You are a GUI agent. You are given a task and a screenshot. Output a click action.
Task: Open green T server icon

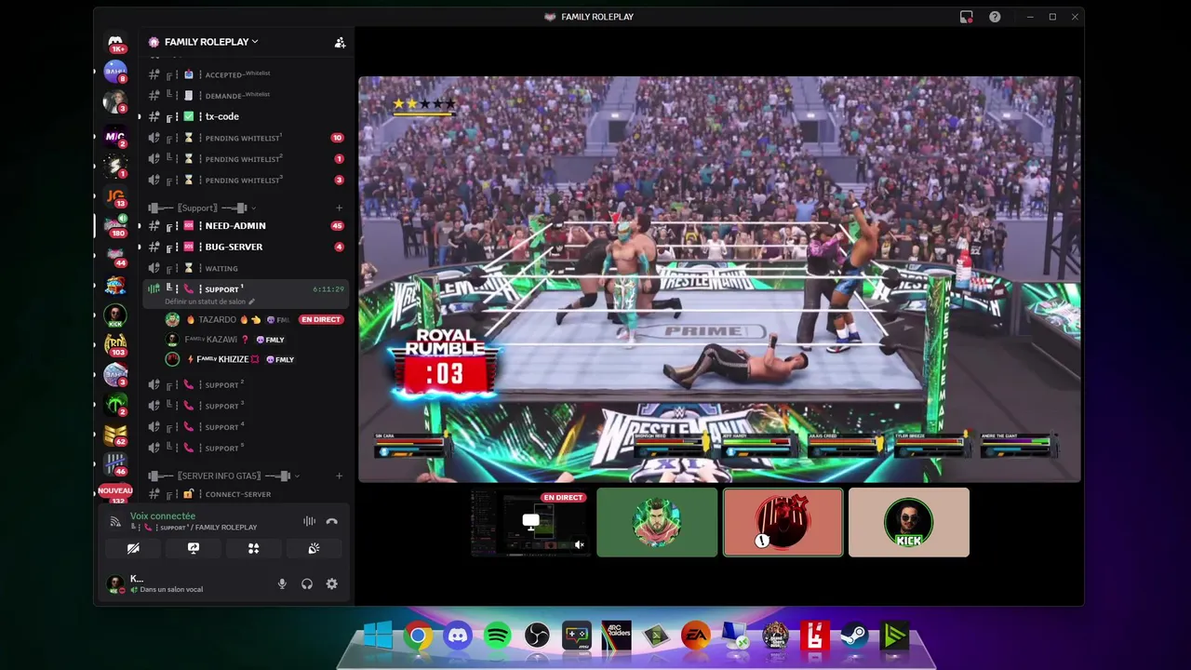(115, 404)
